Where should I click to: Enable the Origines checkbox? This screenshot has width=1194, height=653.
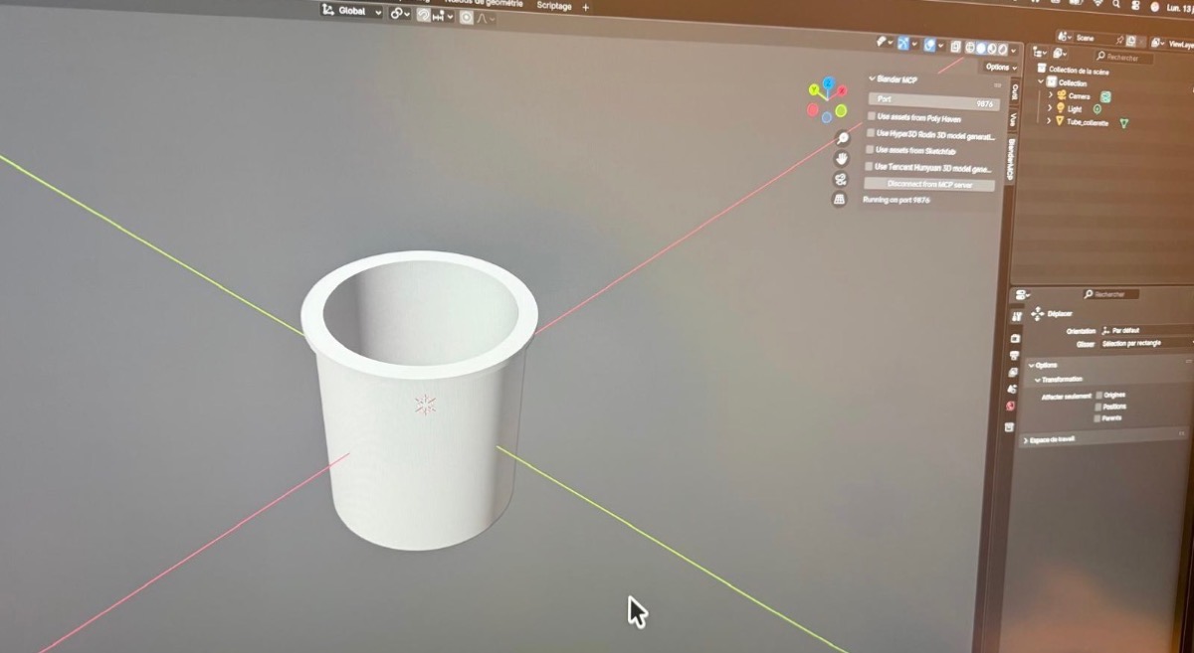pyautogui.click(x=1098, y=396)
